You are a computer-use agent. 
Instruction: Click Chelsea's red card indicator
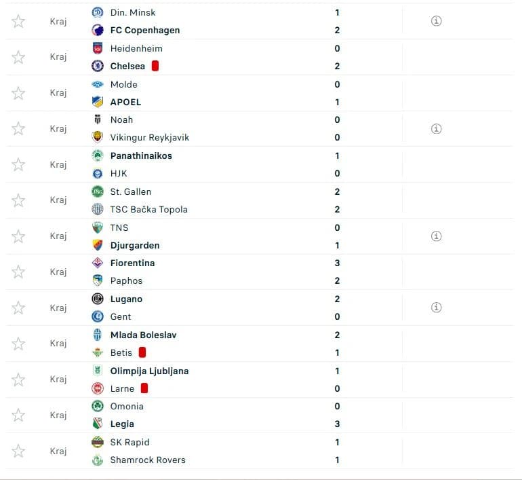[x=155, y=66]
